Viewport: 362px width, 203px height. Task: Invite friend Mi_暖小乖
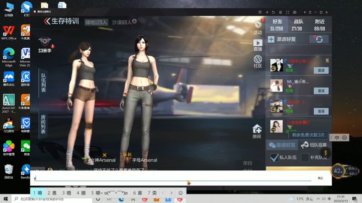click(321, 90)
